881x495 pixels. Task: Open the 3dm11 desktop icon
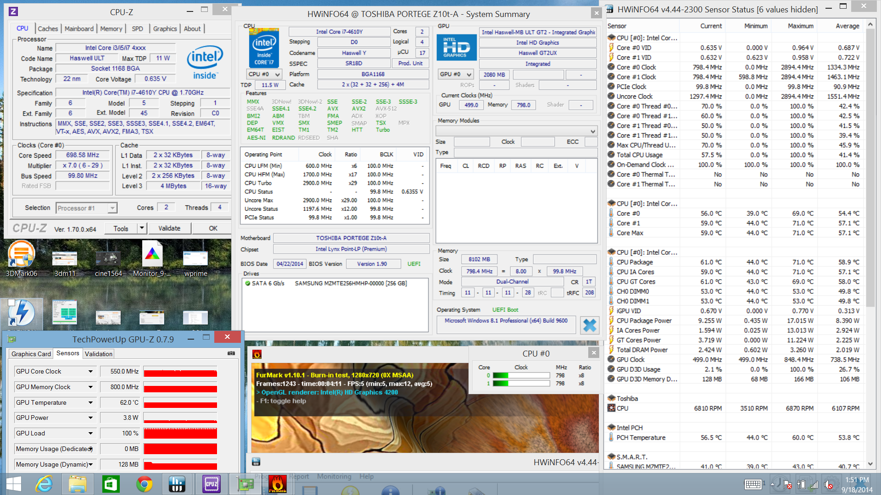click(65, 264)
